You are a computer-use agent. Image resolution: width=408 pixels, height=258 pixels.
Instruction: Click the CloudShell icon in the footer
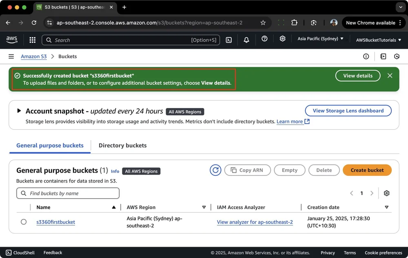(9, 253)
